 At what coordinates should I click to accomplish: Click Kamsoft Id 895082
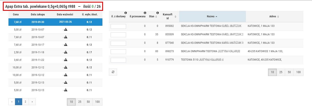pyautogui.click(x=170, y=26)
